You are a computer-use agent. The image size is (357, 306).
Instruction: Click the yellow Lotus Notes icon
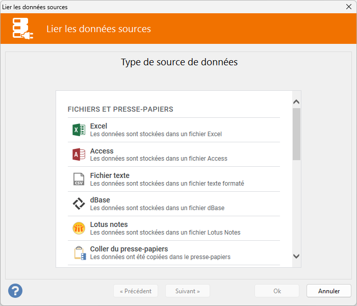79,228
